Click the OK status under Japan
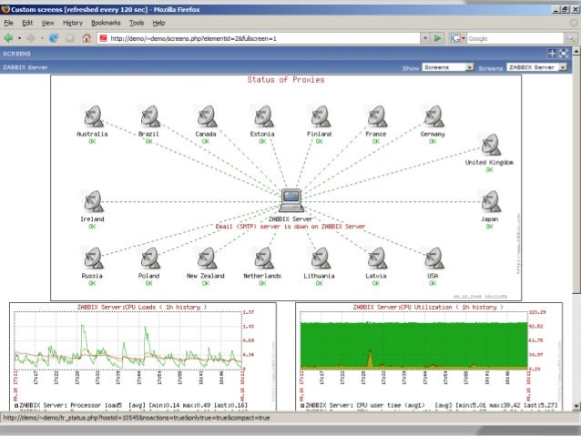 [489, 227]
